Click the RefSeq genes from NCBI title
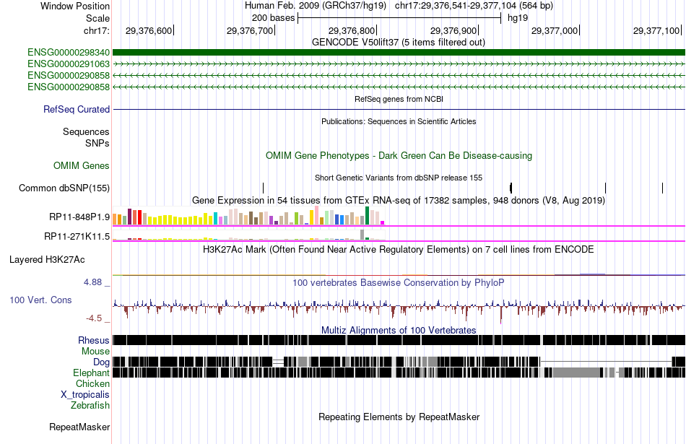This screenshot has height=444, width=686. tap(399, 100)
